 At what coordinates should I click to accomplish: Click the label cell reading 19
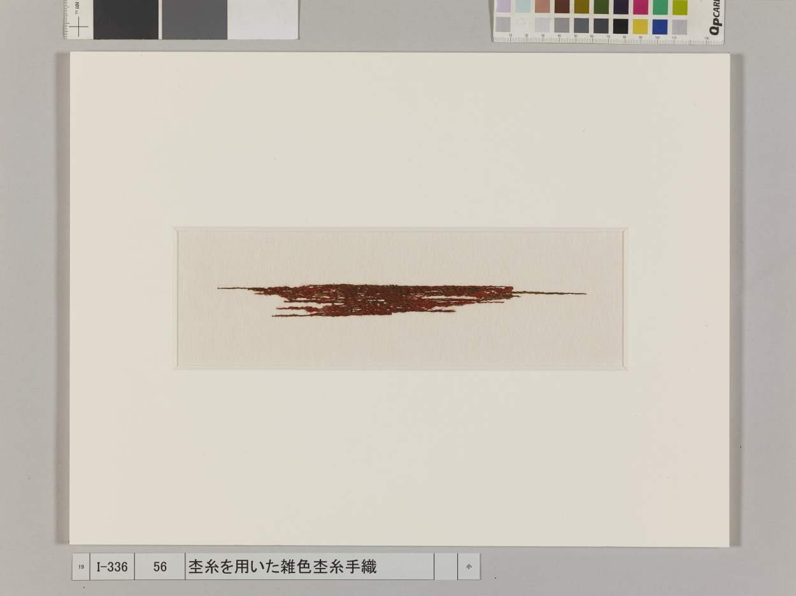click(x=81, y=567)
